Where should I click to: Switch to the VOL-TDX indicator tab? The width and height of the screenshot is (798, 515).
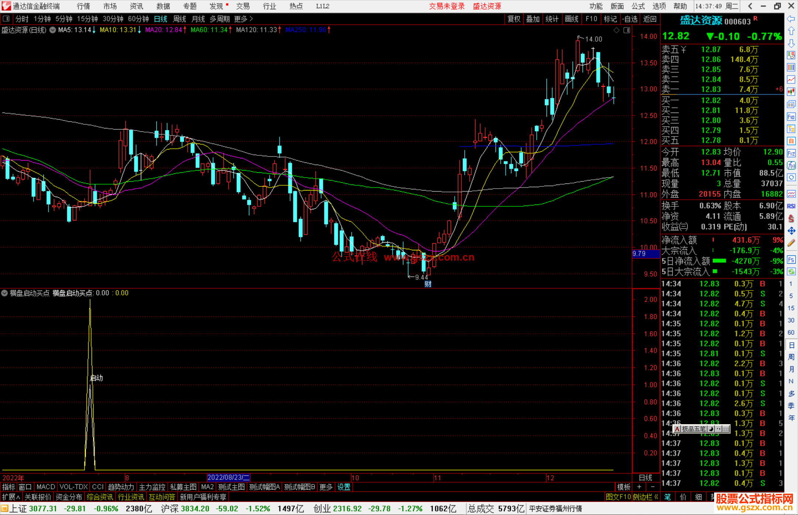click(x=74, y=487)
